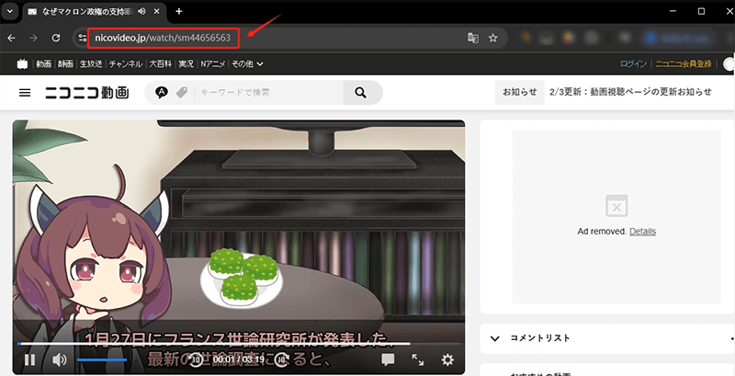Adjust the blue volume slider
Screen dimensions: 735x376
coord(102,360)
